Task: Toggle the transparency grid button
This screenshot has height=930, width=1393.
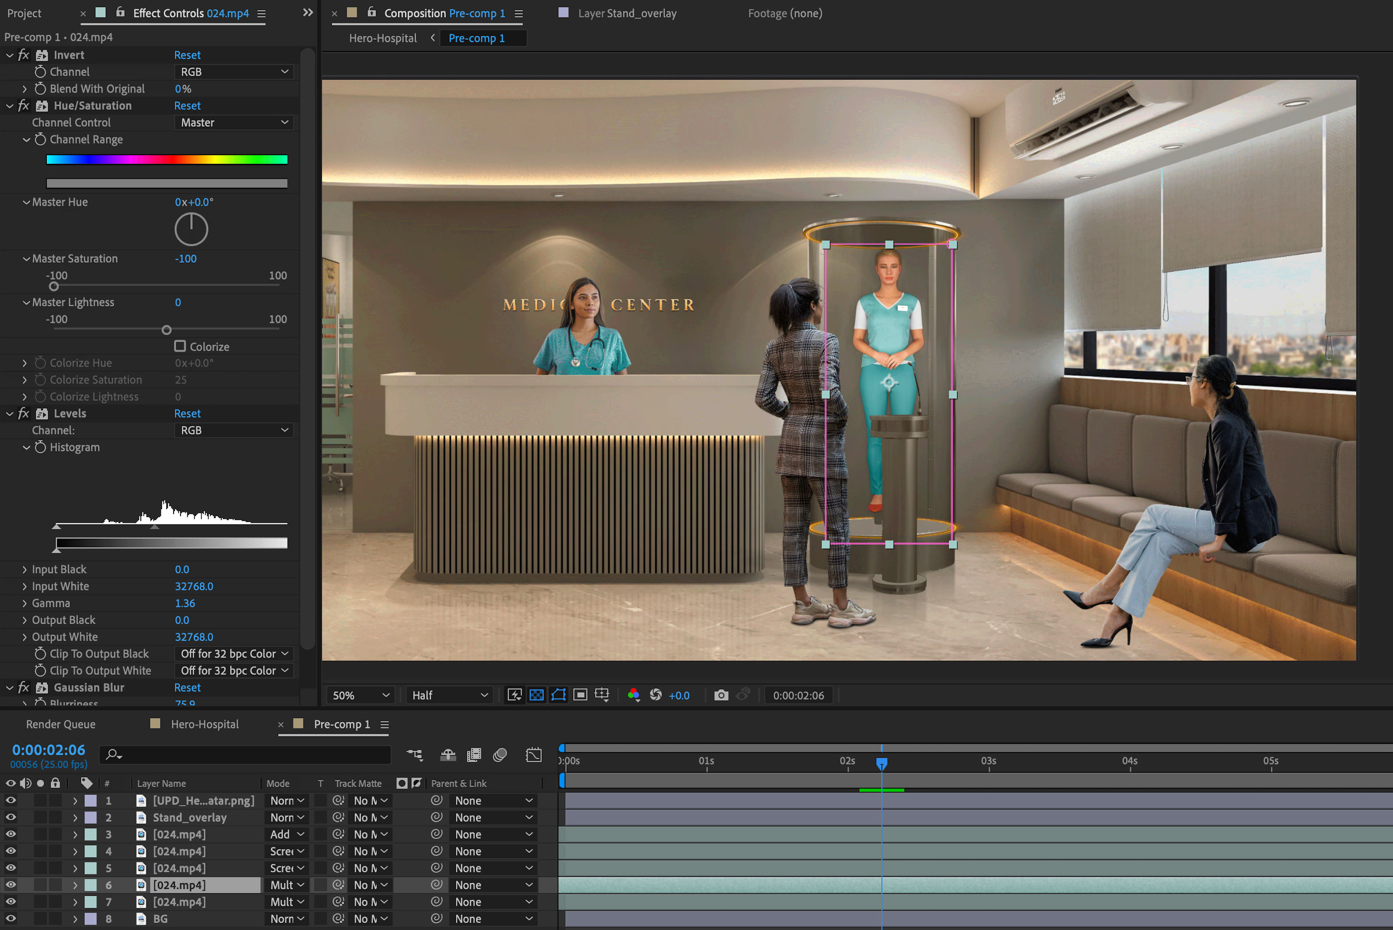Action: pyautogui.click(x=536, y=695)
